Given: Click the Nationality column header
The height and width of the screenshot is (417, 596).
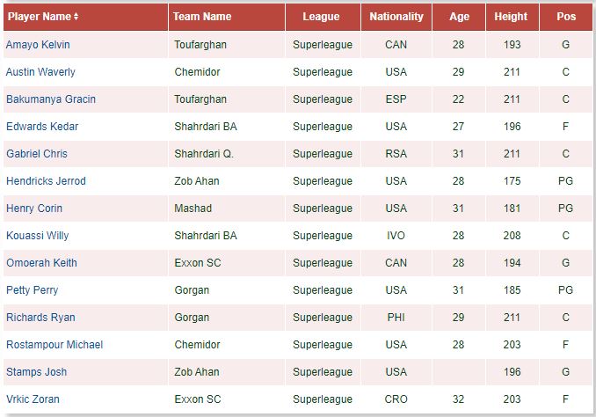Looking at the screenshot, I should pos(396,17).
